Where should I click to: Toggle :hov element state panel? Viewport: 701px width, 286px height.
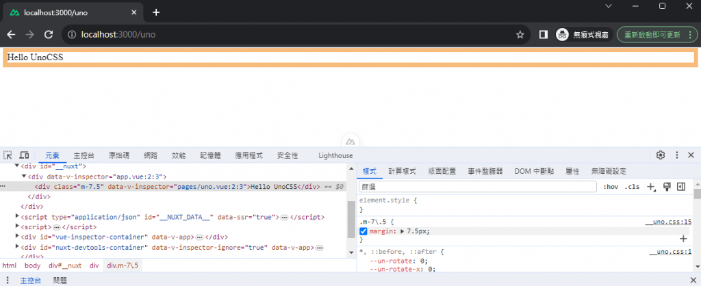tap(611, 187)
